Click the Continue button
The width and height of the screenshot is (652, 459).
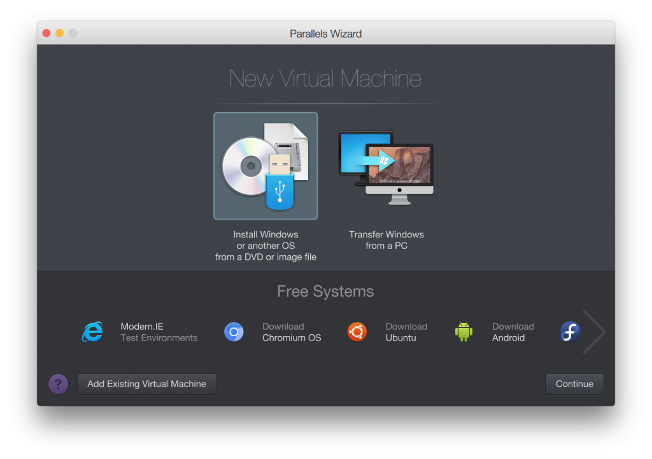(574, 384)
